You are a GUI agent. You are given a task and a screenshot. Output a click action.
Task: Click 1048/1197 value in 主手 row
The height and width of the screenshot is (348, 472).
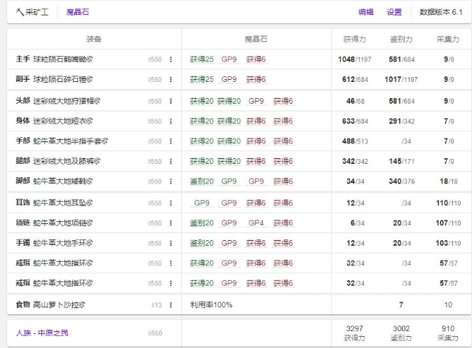tap(355, 60)
